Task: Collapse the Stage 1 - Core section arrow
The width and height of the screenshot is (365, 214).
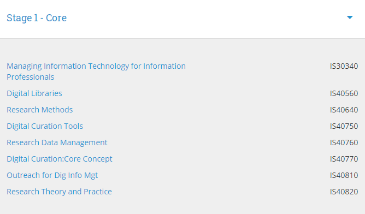Action: pyautogui.click(x=350, y=17)
